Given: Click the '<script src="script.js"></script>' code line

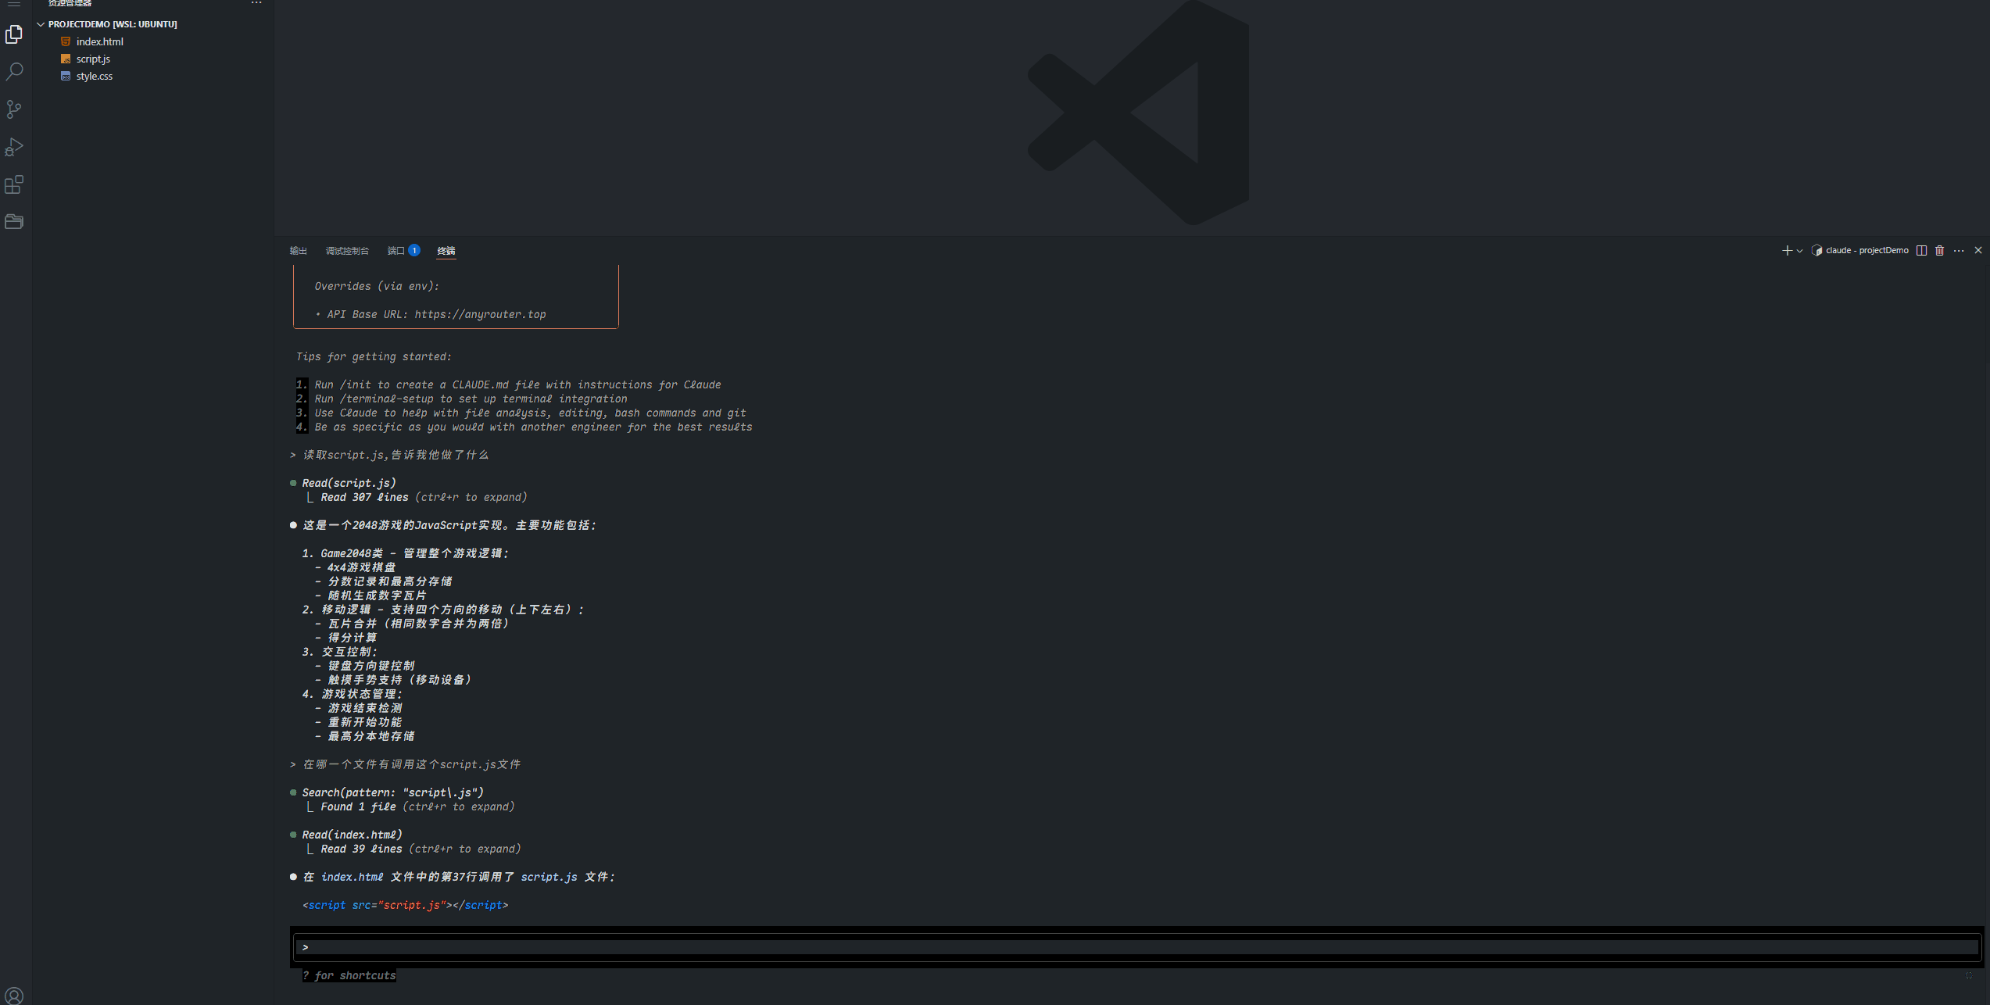Looking at the screenshot, I should [406, 905].
